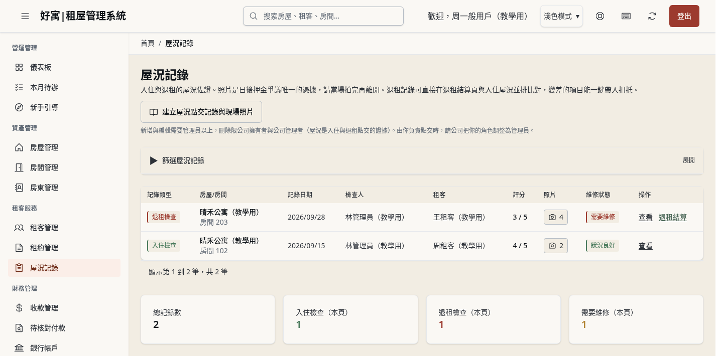Open the keyboard shortcuts icon

626,16
